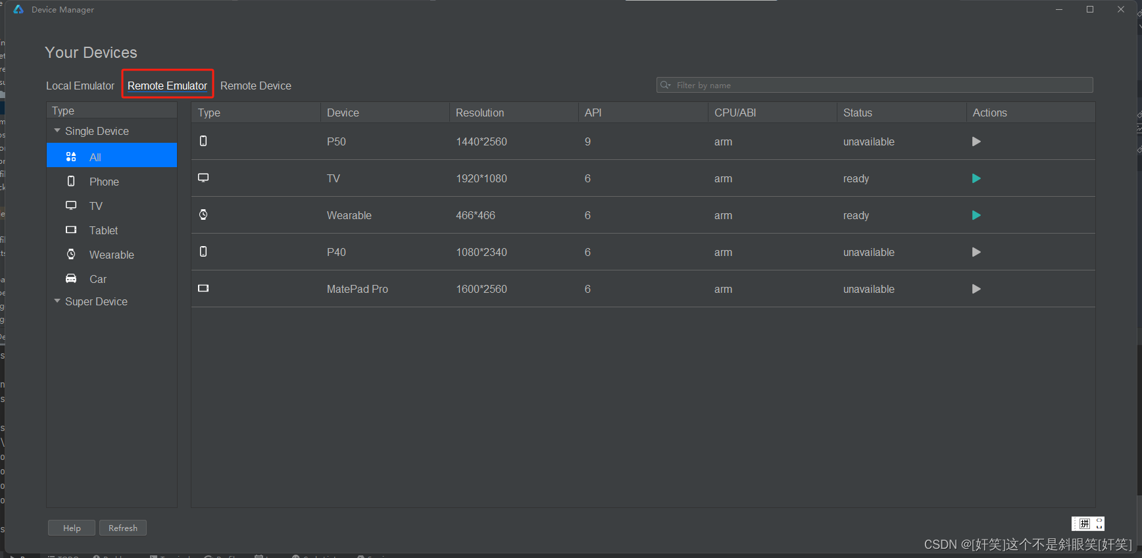Click the ready status of TV row
The height and width of the screenshot is (558, 1142).
[x=856, y=178]
